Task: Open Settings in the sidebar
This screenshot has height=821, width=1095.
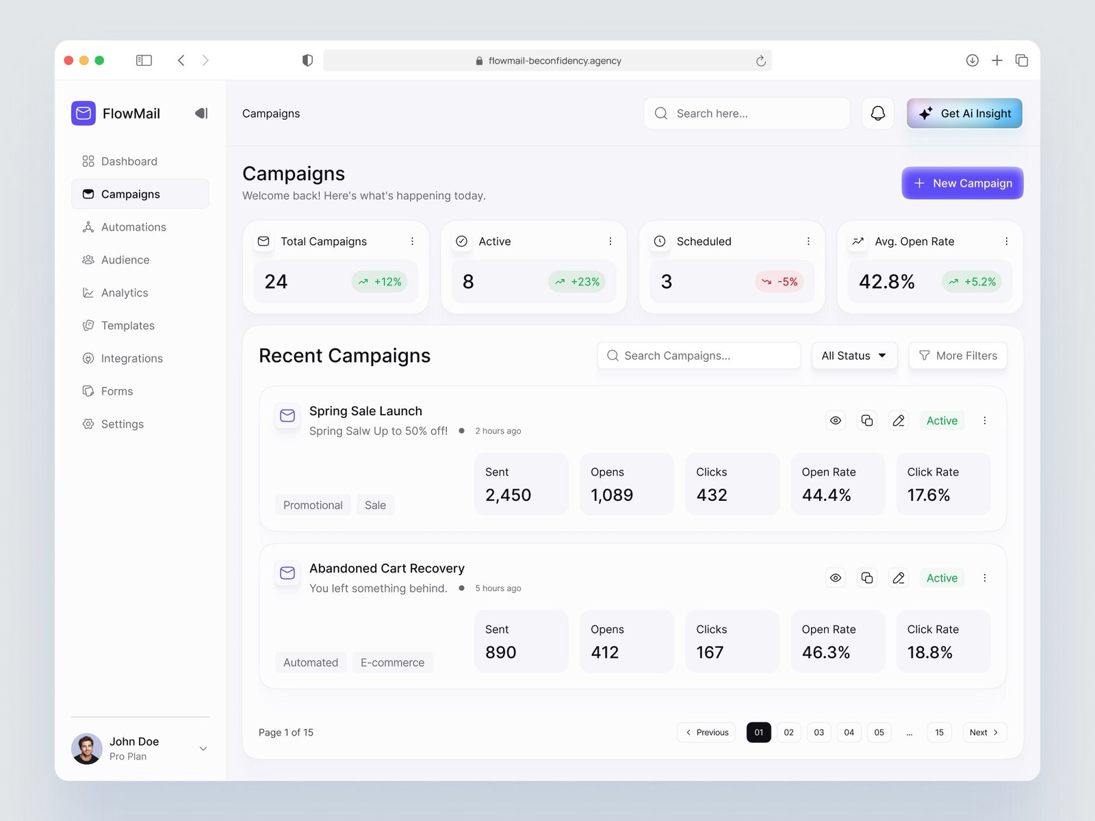Action: (x=140, y=424)
